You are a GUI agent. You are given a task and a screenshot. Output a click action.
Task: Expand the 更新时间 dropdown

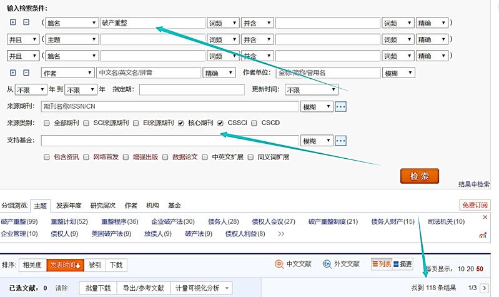(x=311, y=89)
